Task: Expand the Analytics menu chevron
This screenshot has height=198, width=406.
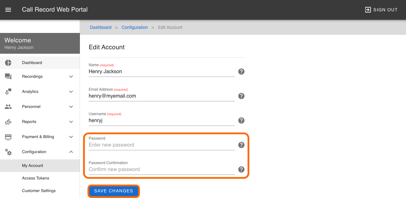Action: [71, 92]
